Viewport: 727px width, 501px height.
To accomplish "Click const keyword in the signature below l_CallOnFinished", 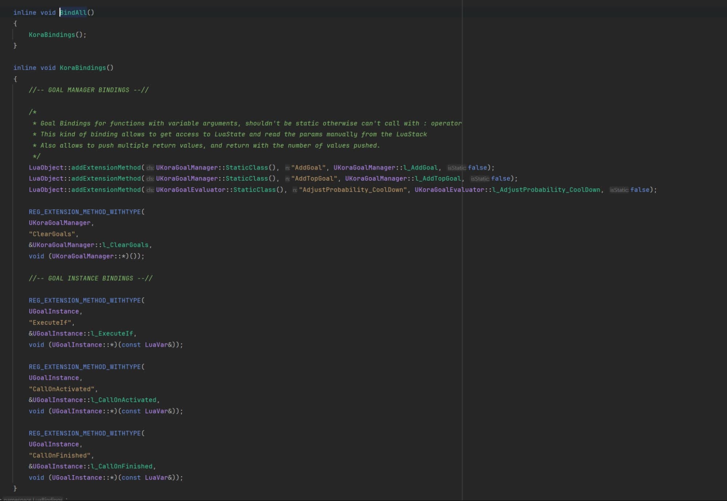I will [x=131, y=478].
